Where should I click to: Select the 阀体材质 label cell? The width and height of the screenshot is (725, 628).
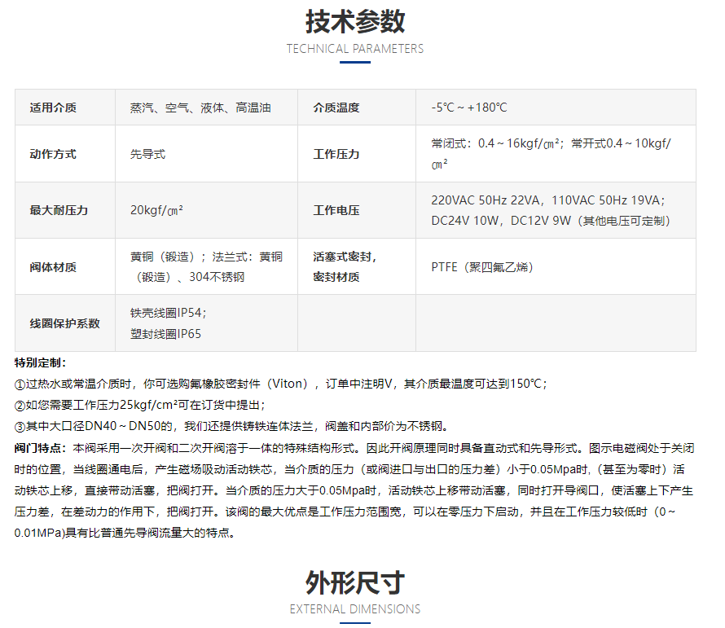click(x=53, y=266)
